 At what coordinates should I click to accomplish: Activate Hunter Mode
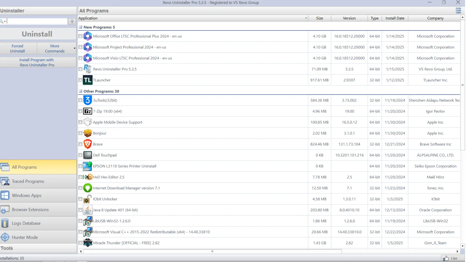point(38,237)
